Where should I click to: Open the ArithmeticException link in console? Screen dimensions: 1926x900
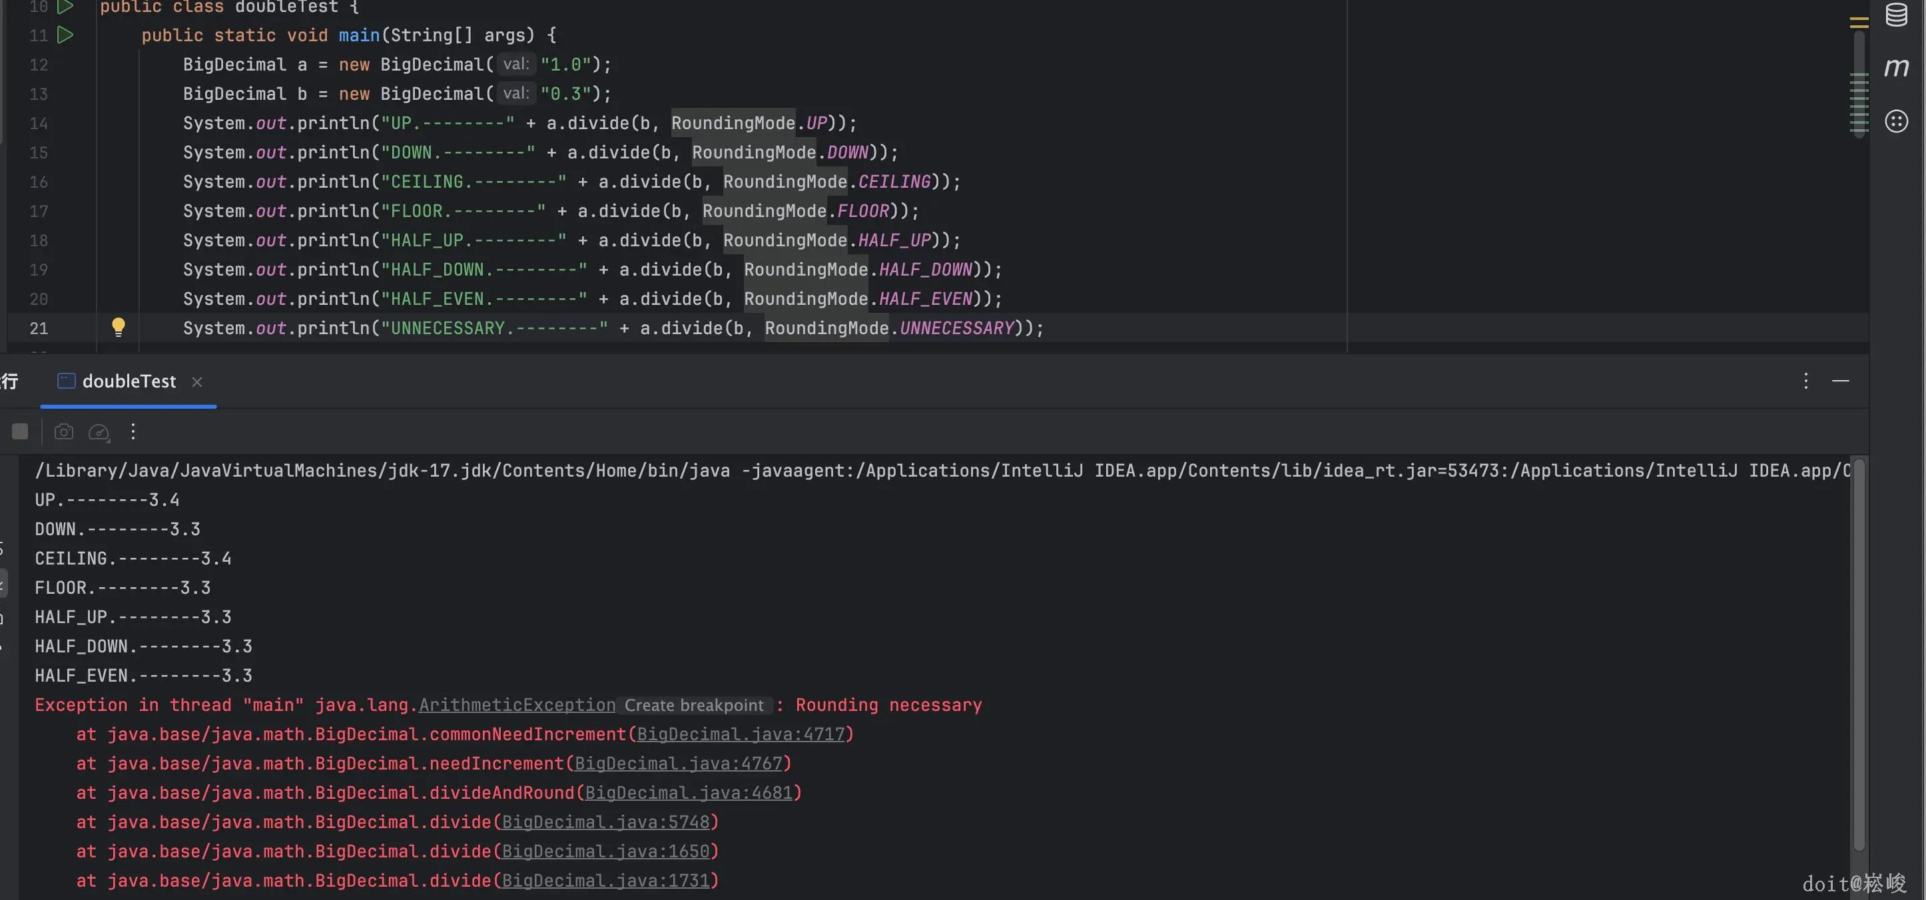(517, 705)
